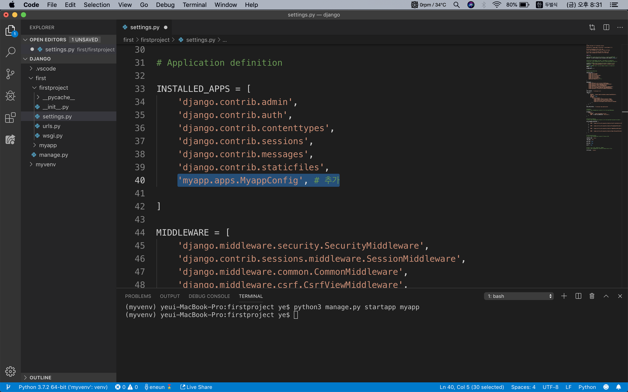Viewport: 628px width, 392px height.
Task: Open the Source Control view
Action: (10, 74)
